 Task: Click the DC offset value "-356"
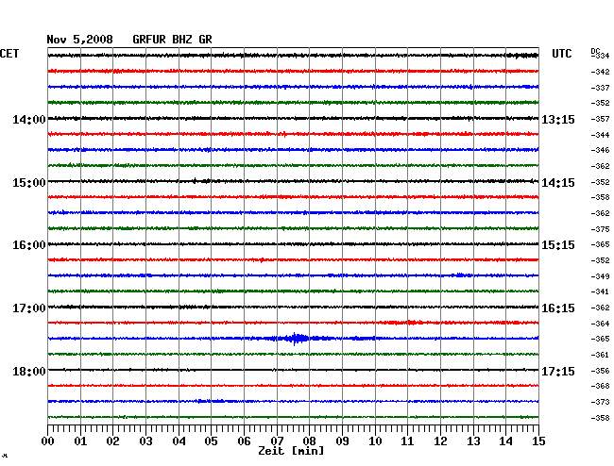click(x=600, y=371)
